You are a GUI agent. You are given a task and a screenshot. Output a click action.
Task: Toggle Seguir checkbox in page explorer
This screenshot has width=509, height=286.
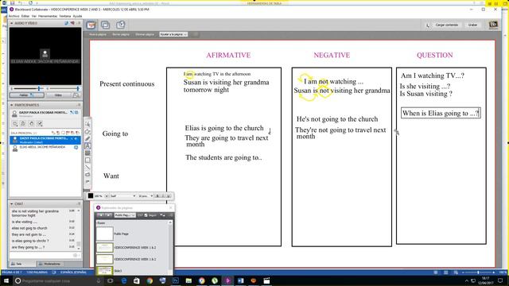(146, 215)
